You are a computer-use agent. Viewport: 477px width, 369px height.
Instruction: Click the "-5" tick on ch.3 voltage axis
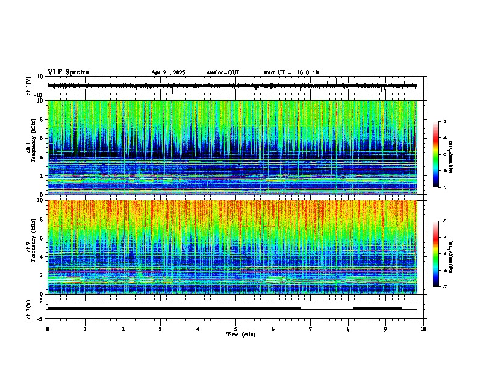pyautogui.click(x=40, y=319)
